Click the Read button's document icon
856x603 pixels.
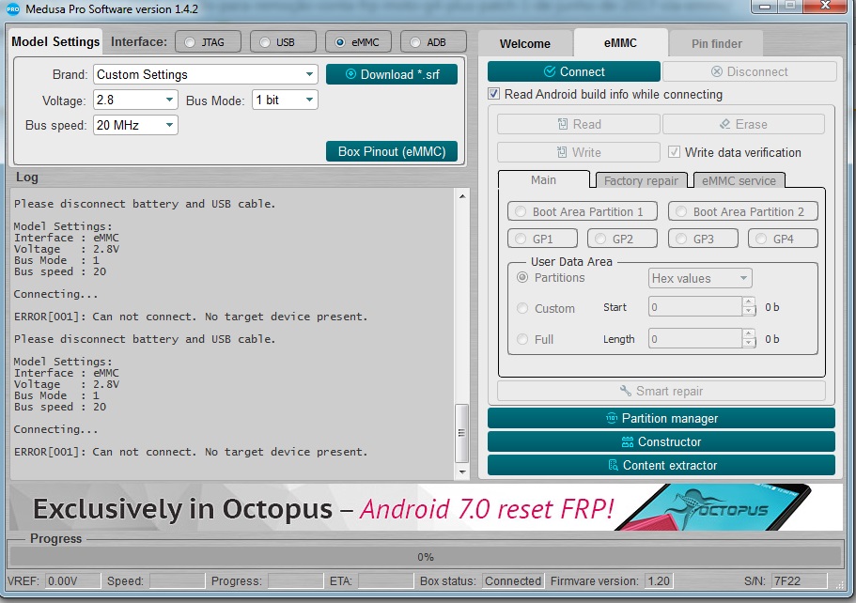tap(563, 124)
